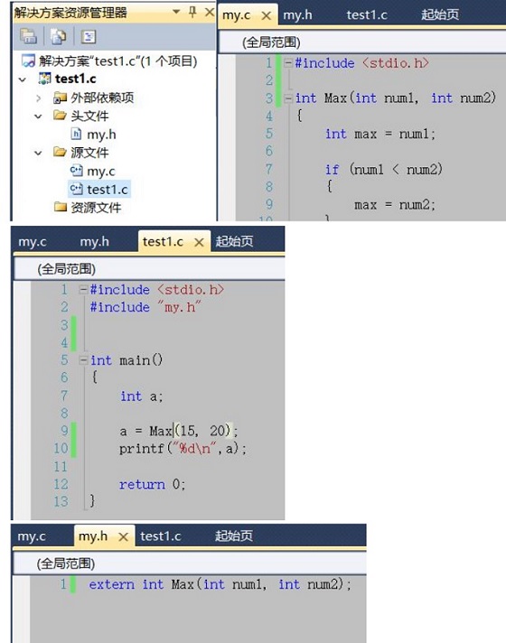Click the first Solution Explorer toolbar icon
This screenshot has width=506, height=643.
[28, 36]
